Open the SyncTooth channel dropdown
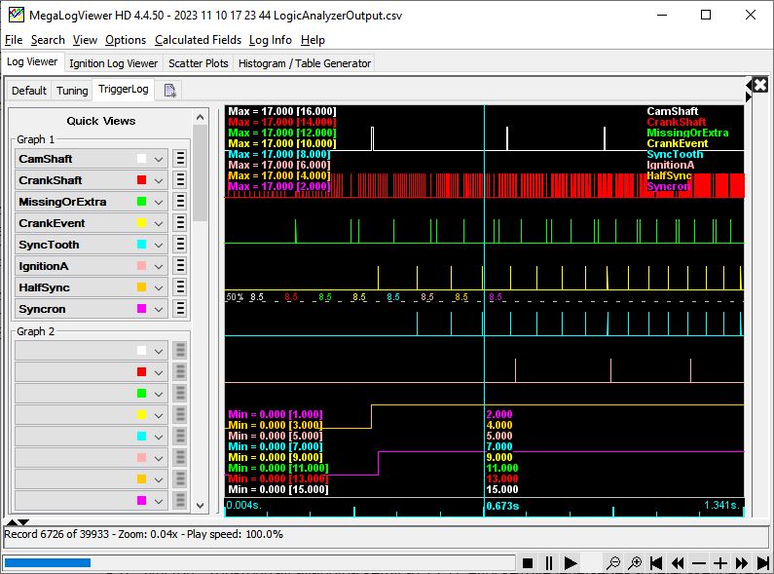This screenshot has height=574, width=774. click(x=160, y=245)
